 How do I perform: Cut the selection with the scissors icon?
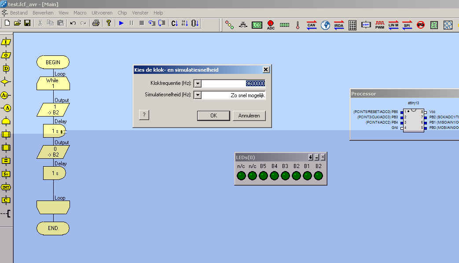pos(40,23)
